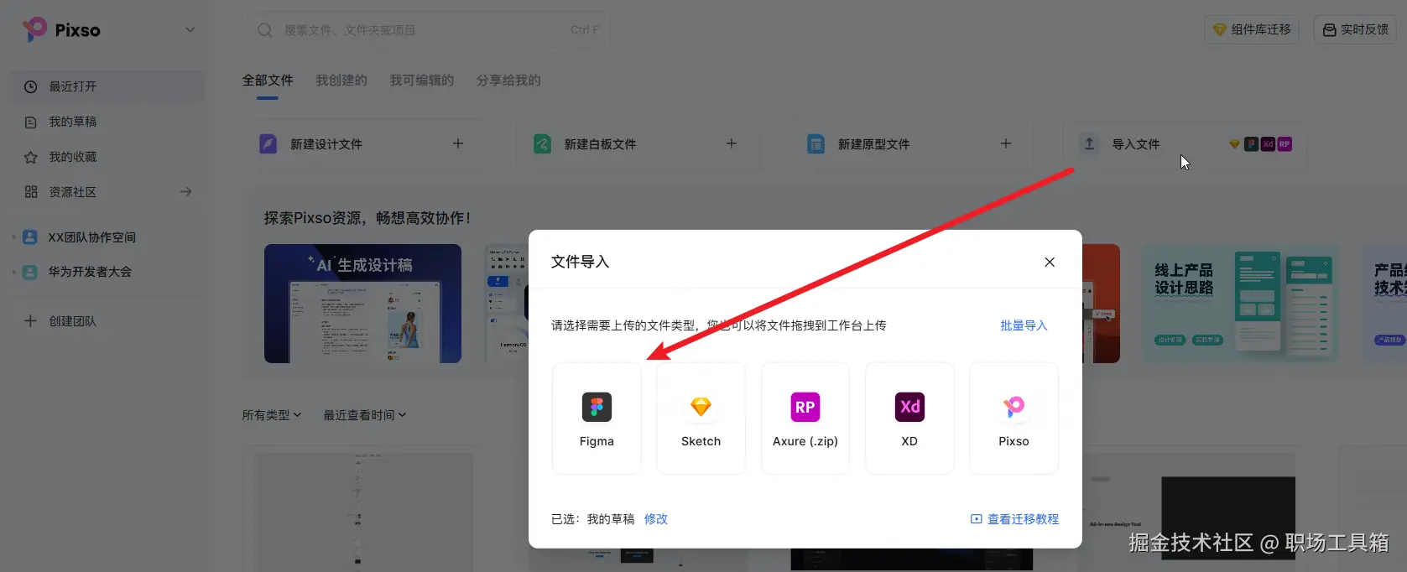Expand the XX团队协作空间 tree item

point(14,237)
